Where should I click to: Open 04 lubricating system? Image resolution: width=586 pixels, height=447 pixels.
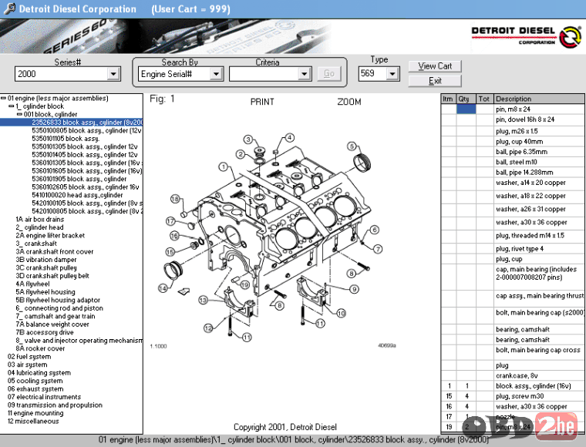pyautogui.click(x=39, y=373)
